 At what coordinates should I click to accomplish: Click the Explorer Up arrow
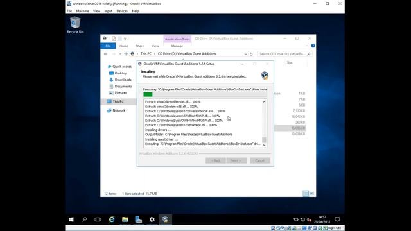click(x=126, y=54)
